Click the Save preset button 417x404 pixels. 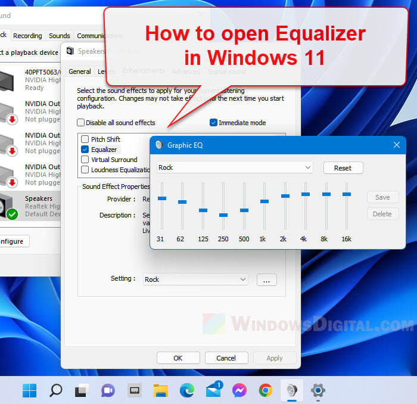[382, 197]
